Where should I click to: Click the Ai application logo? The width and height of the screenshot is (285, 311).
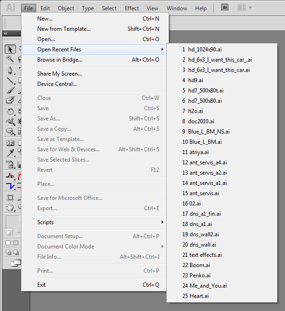click(x=11, y=8)
